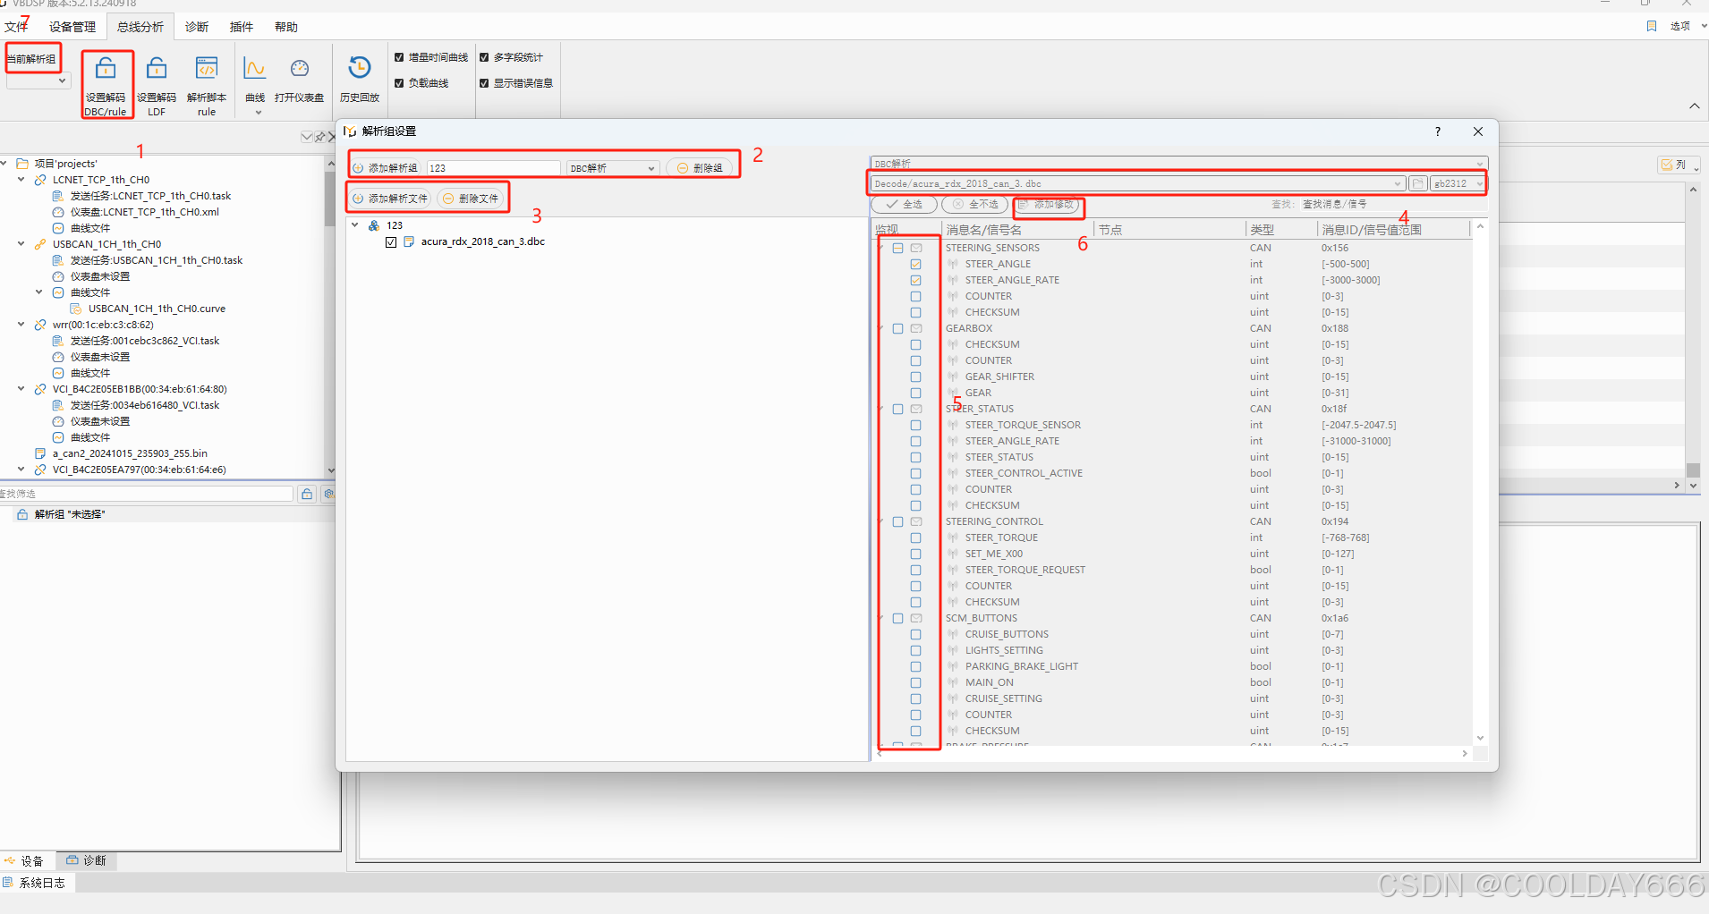Start 历史回放 history playback
Image resolution: width=1709 pixels, height=914 pixels.
pyautogui.click(x=360, y=79)
